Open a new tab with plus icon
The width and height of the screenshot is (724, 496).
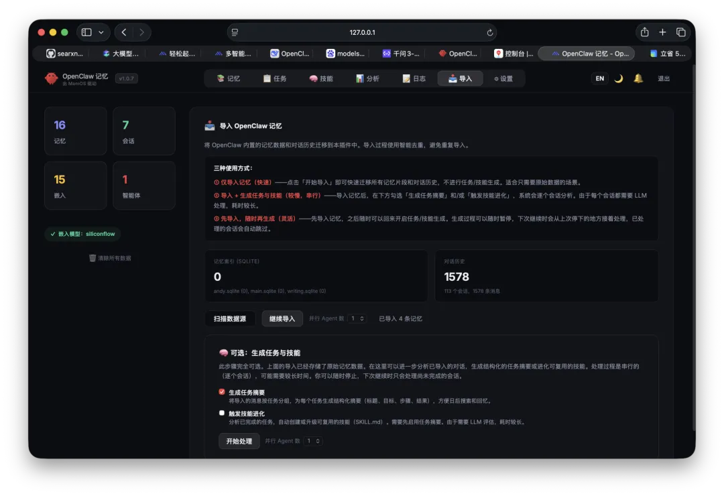(662, 32)
